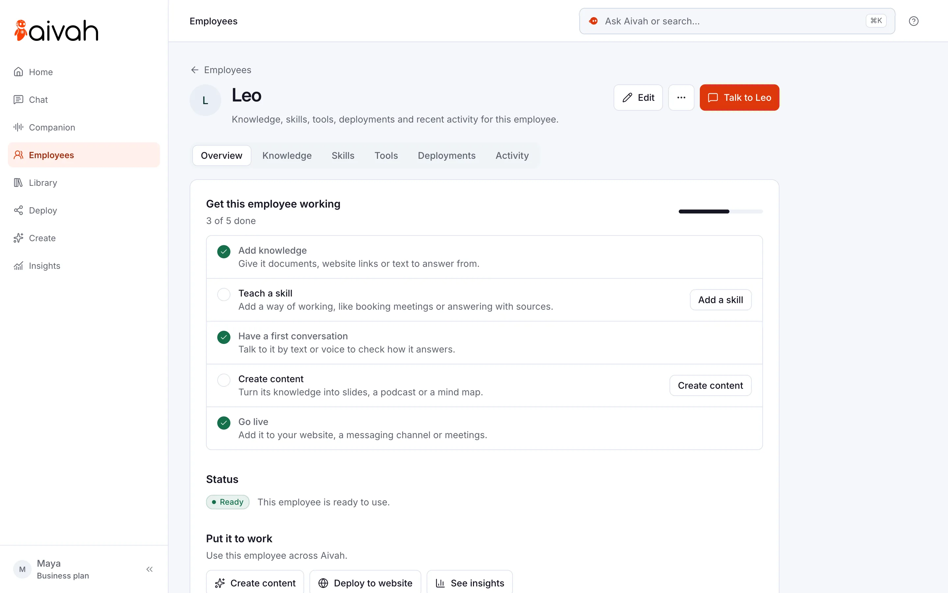Click the Aivah logo
The height and width of the screenshot is (593, 948).
pyautogui.click(x=56, y=31)
